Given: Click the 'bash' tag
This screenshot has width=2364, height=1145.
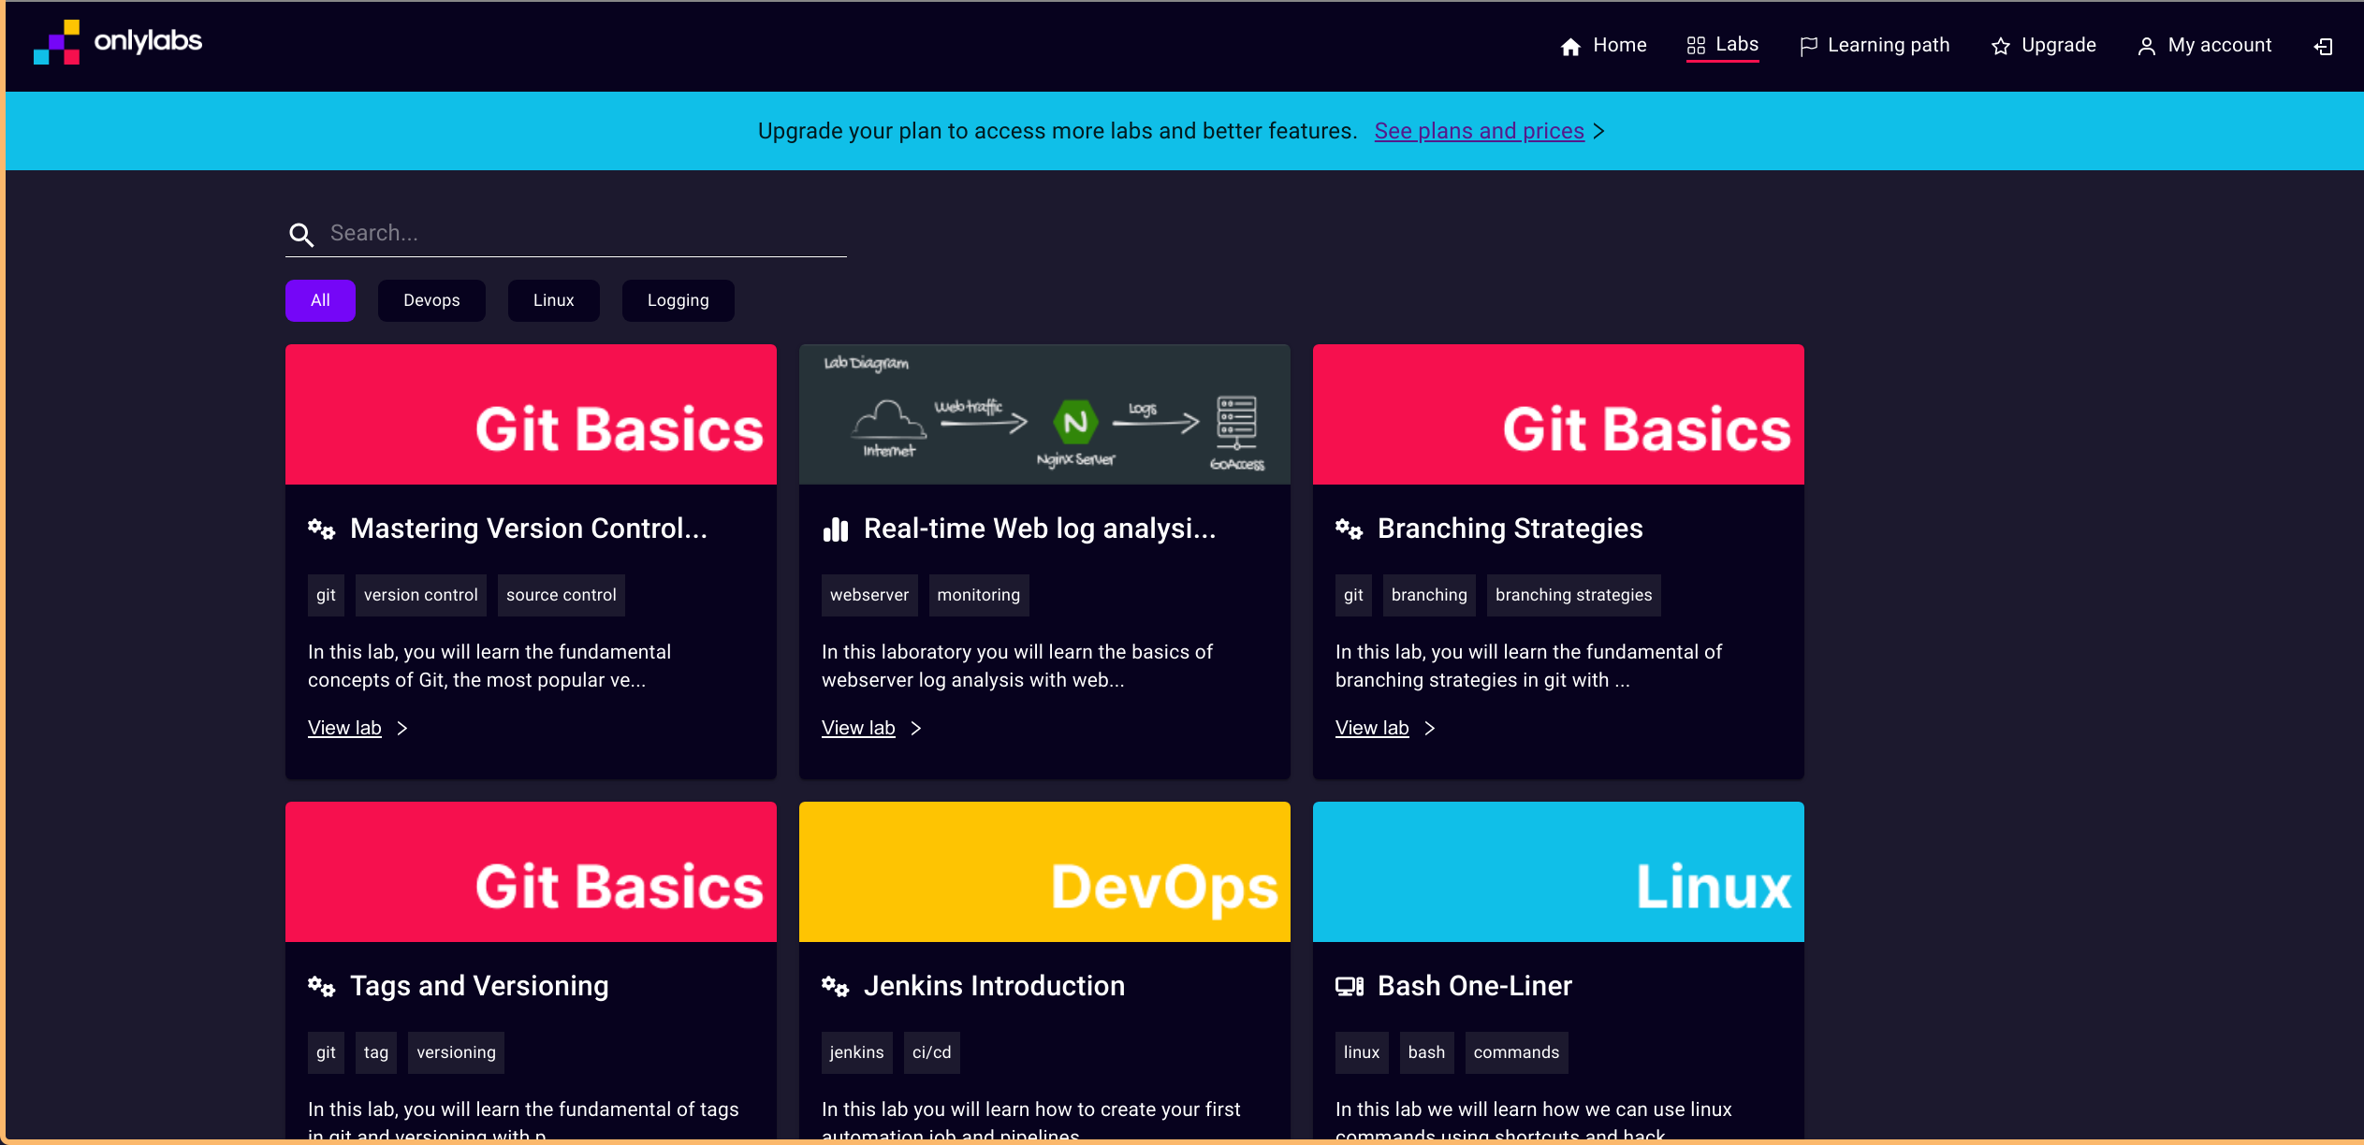Looking at the screenshot, I should 1426,1052.
